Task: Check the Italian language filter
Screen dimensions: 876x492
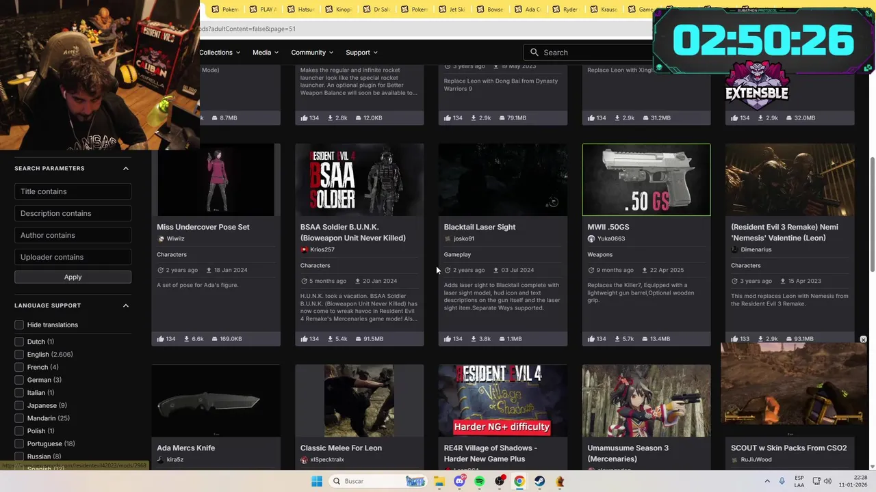Action: coord(19,393)
